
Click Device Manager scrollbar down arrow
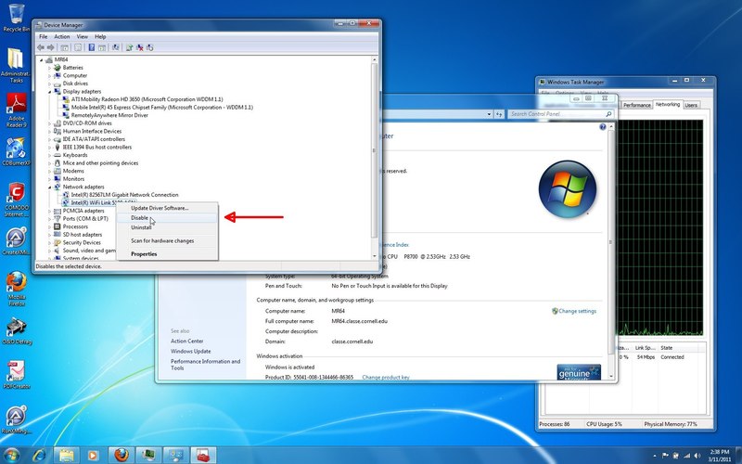375,256
